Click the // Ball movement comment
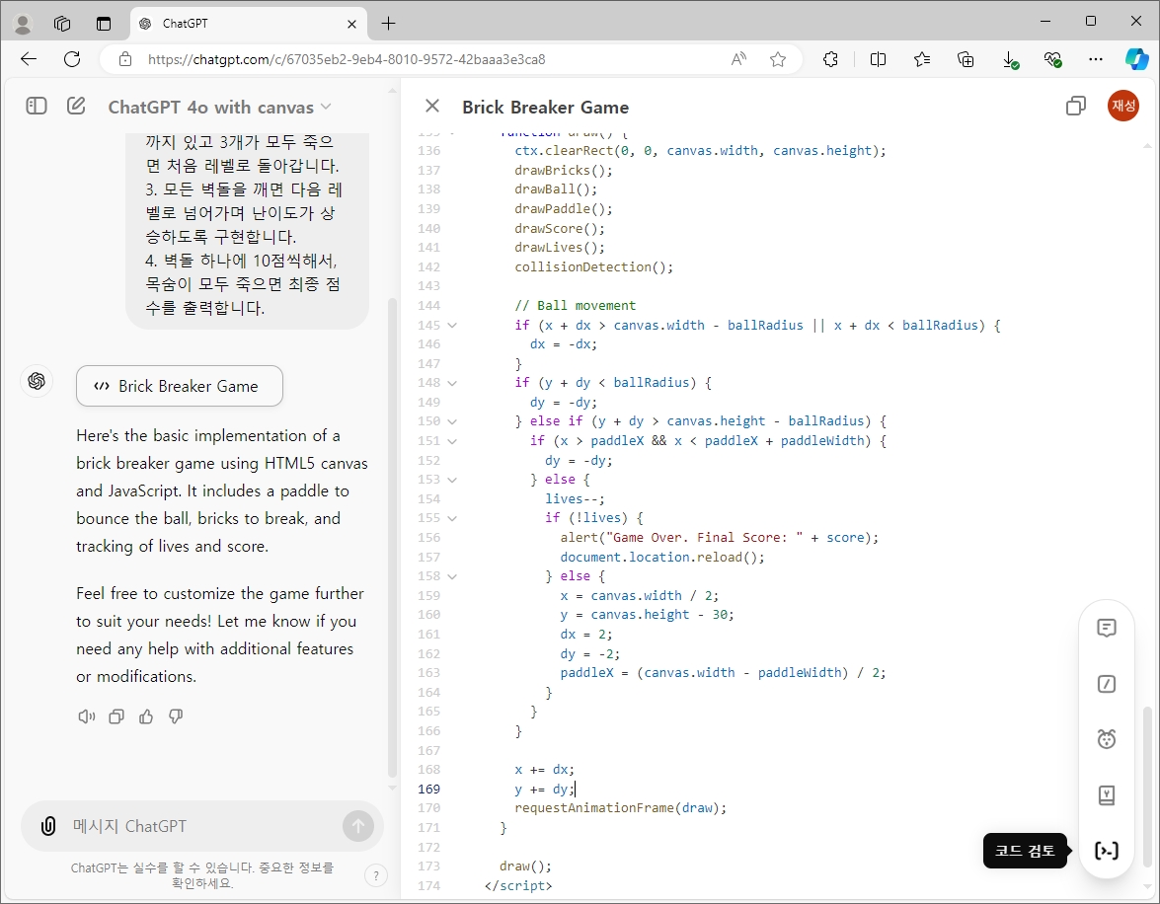This screenshot has height=904, width=1160. tap(575, 306)
